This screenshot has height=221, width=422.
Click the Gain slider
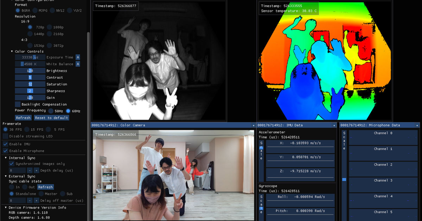tap(30, 98)
